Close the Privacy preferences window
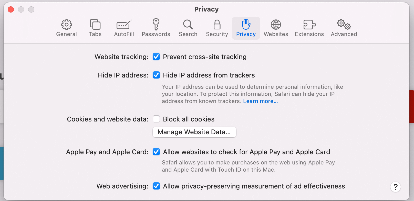The image size is (414, 201). click(x=11, y=9)
